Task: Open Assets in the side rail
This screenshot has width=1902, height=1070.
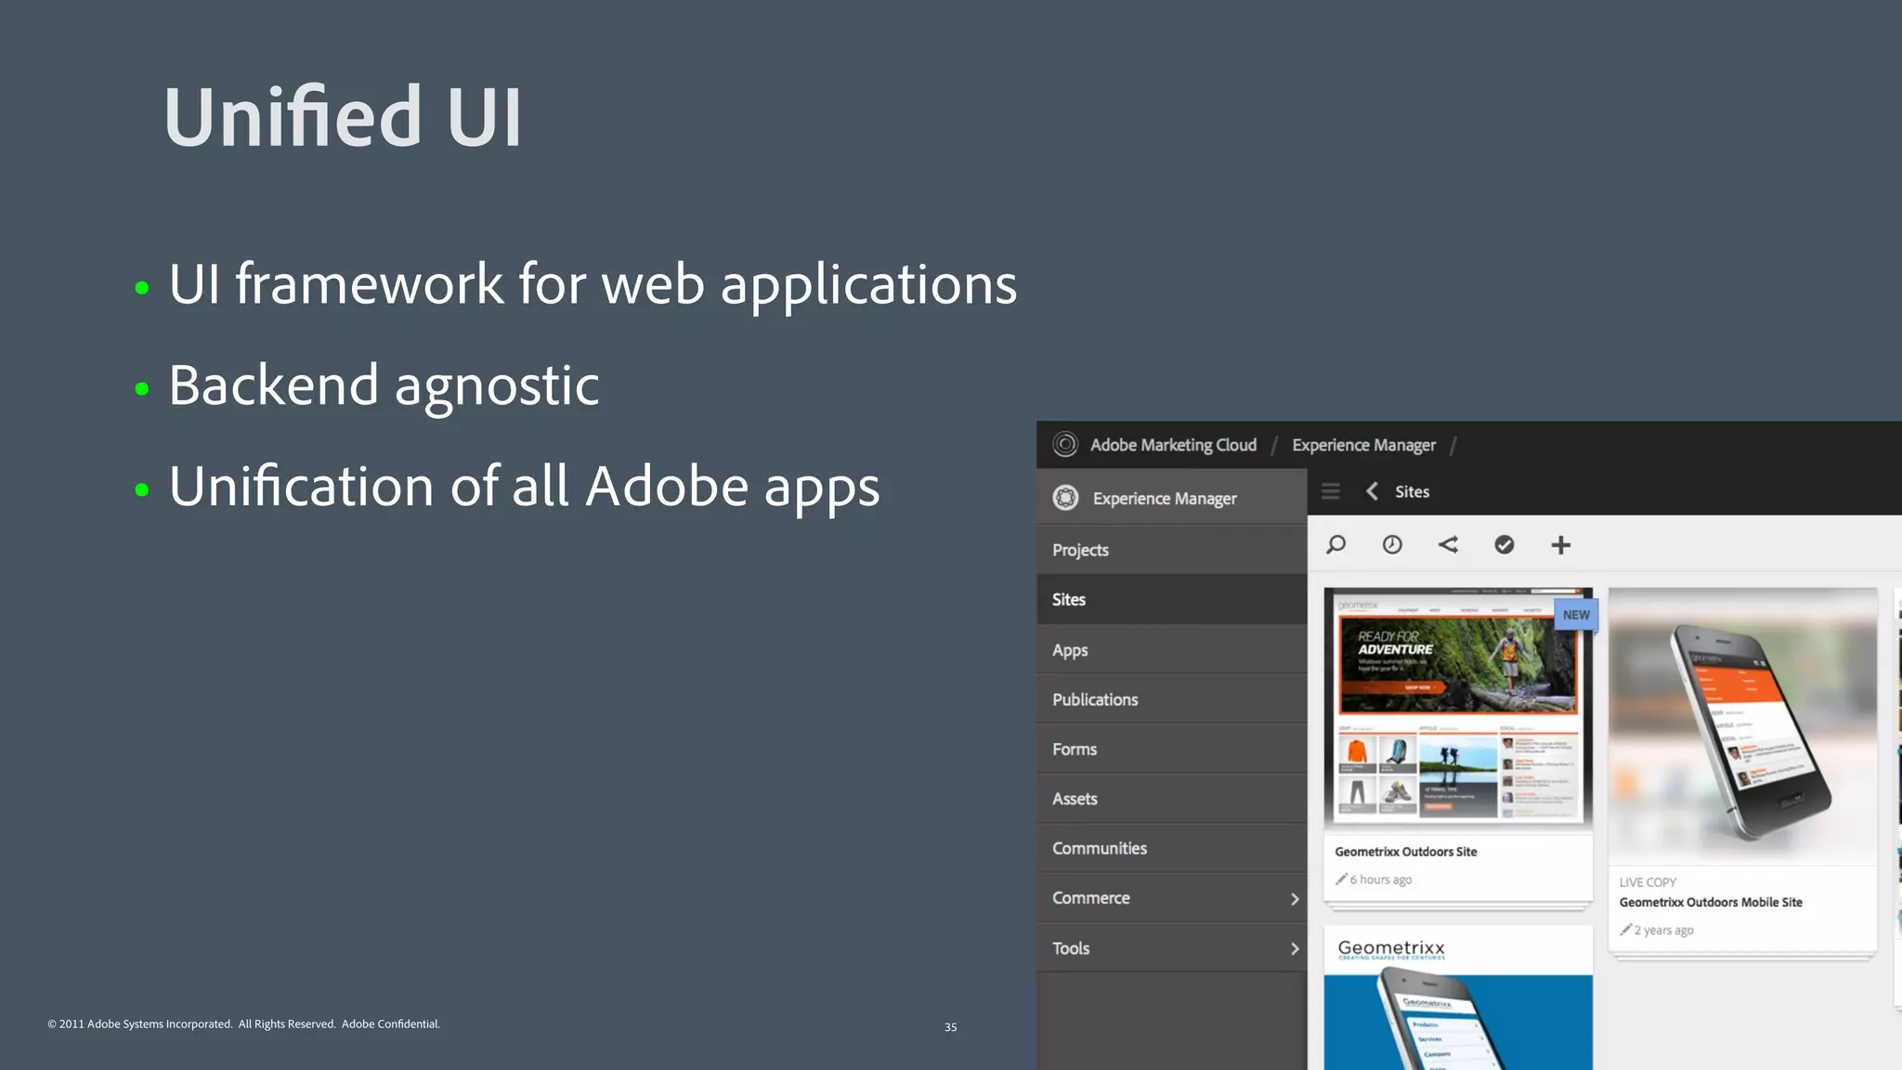Action: [x=1172, y=799]
